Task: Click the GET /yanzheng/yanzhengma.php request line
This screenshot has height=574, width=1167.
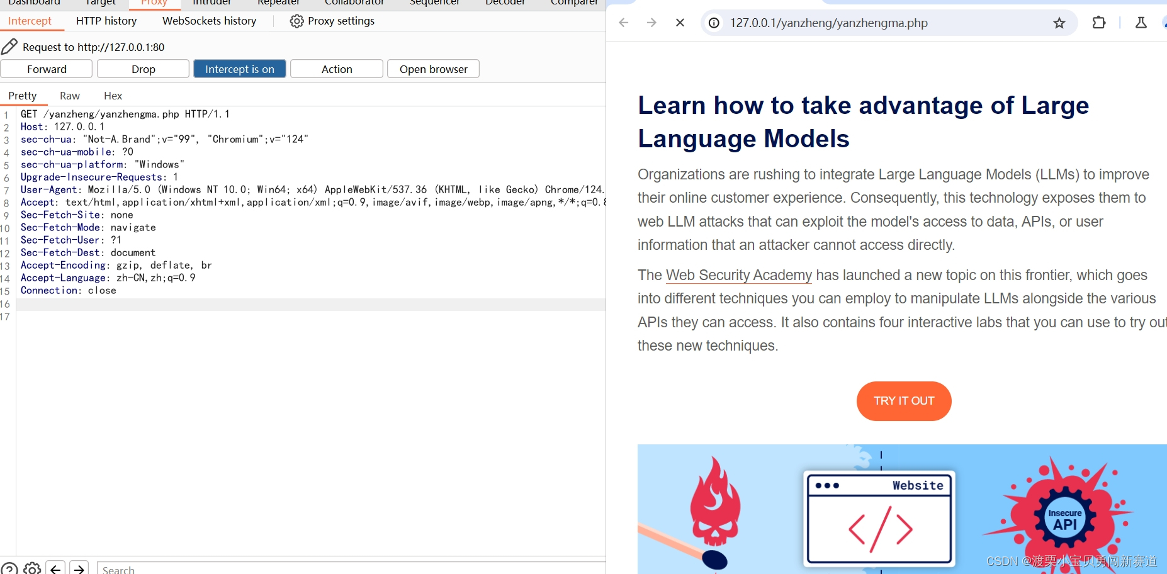Action: [125, 114]
